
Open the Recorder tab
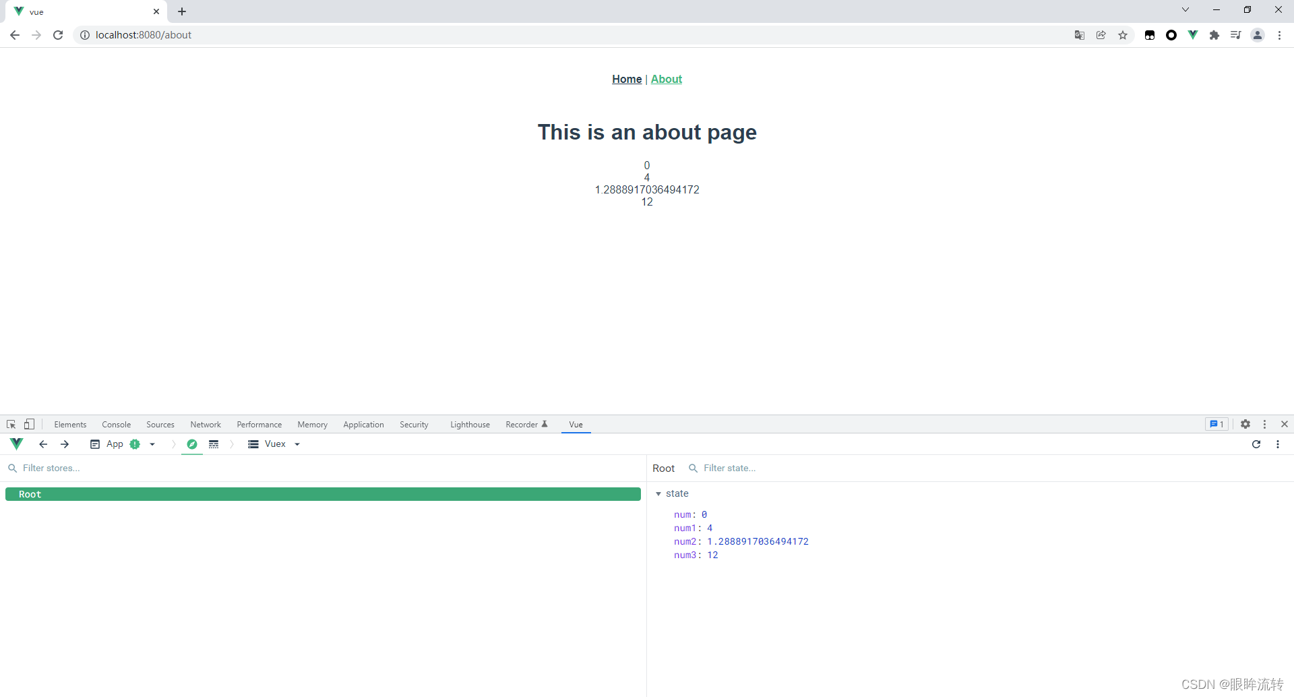pyautogui.click(x=526, y=425)
